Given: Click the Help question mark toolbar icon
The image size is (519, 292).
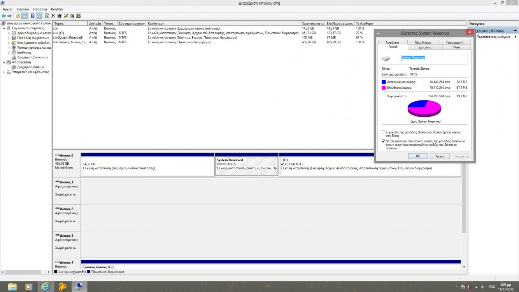Looking at the screenshot, I should coord(33,16).
